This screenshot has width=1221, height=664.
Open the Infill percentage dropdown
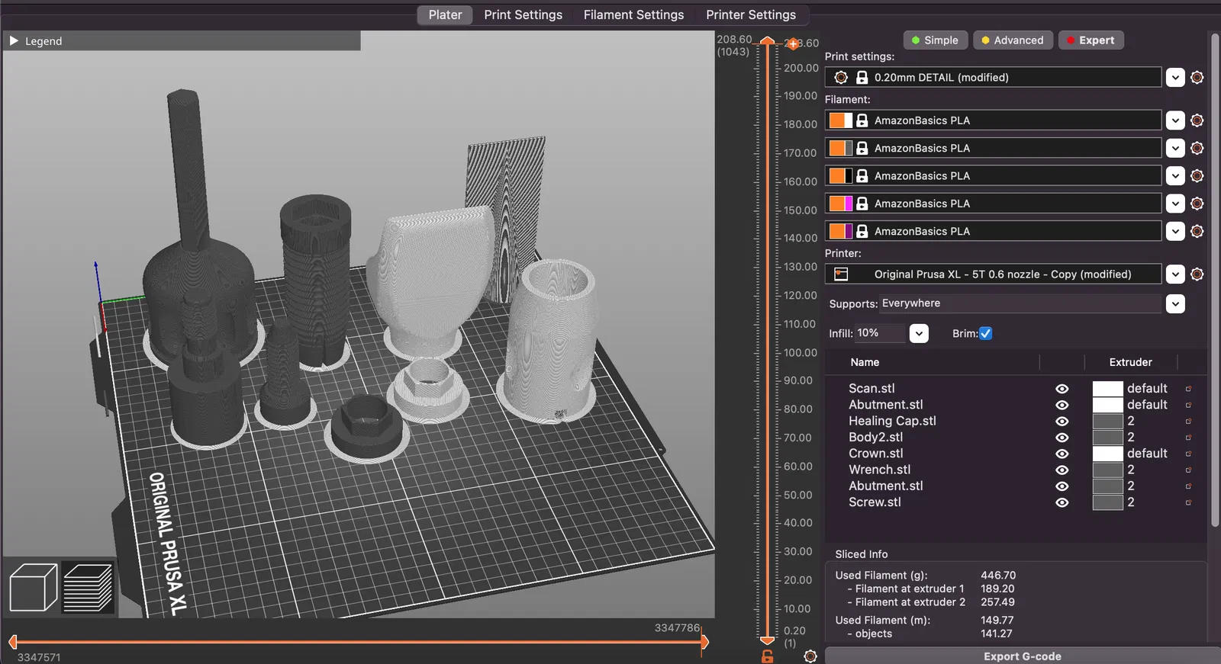point(919,334)
